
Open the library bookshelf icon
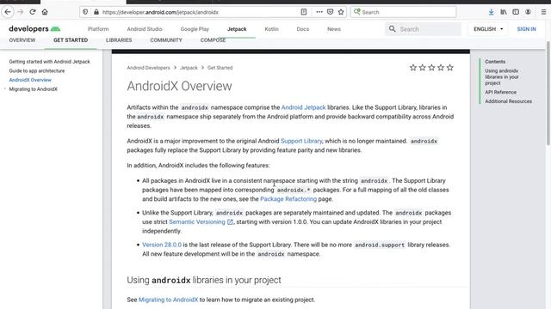click(504, 12)
